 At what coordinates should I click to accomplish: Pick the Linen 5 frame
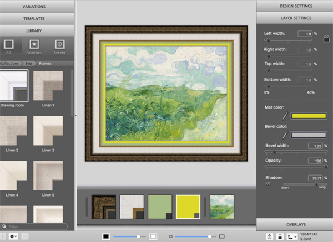(x=48, y=176)
